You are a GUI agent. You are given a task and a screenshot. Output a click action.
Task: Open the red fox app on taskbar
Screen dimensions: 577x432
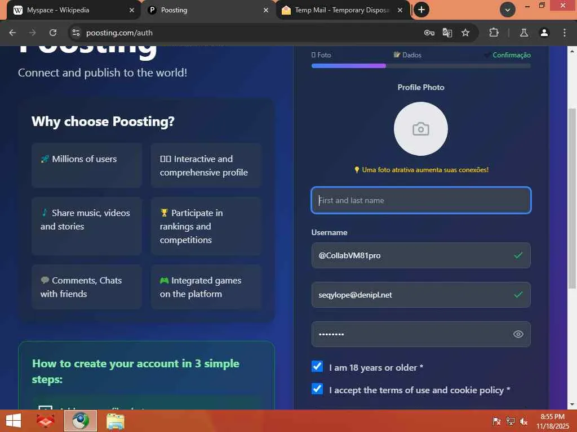[x=45, y=421]
